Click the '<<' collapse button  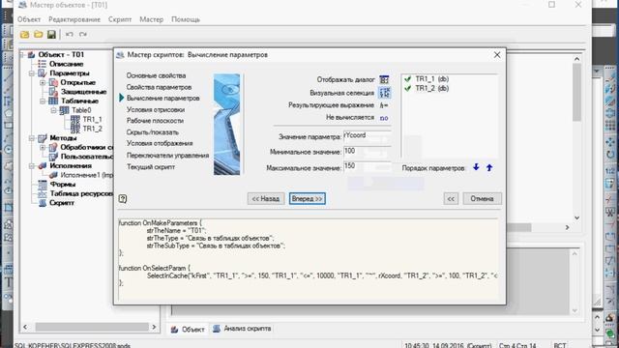pyautogui.click(x=451, y=198)
